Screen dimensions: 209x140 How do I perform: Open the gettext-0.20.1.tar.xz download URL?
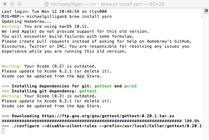click(108, 116)
